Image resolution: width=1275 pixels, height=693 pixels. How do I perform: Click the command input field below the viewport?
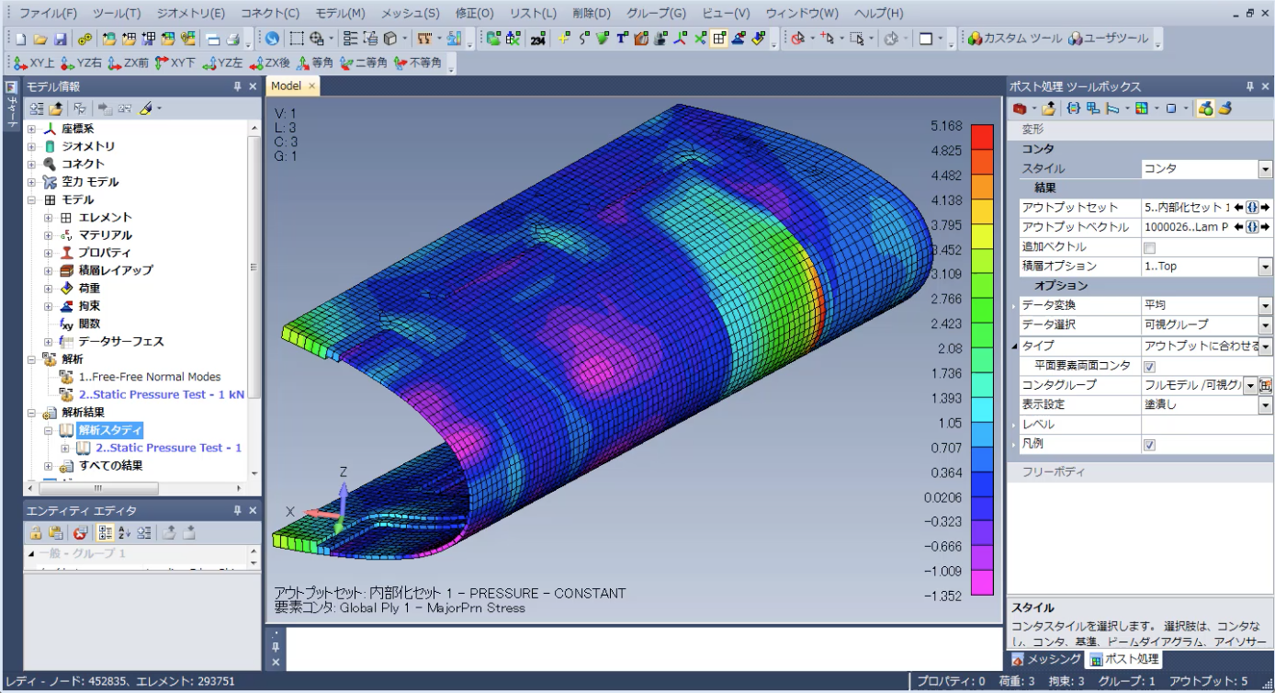[643, 647]
